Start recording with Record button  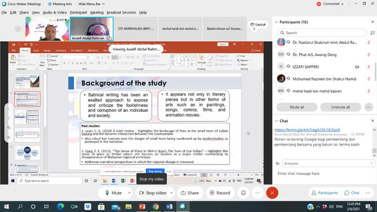point(220,193)
